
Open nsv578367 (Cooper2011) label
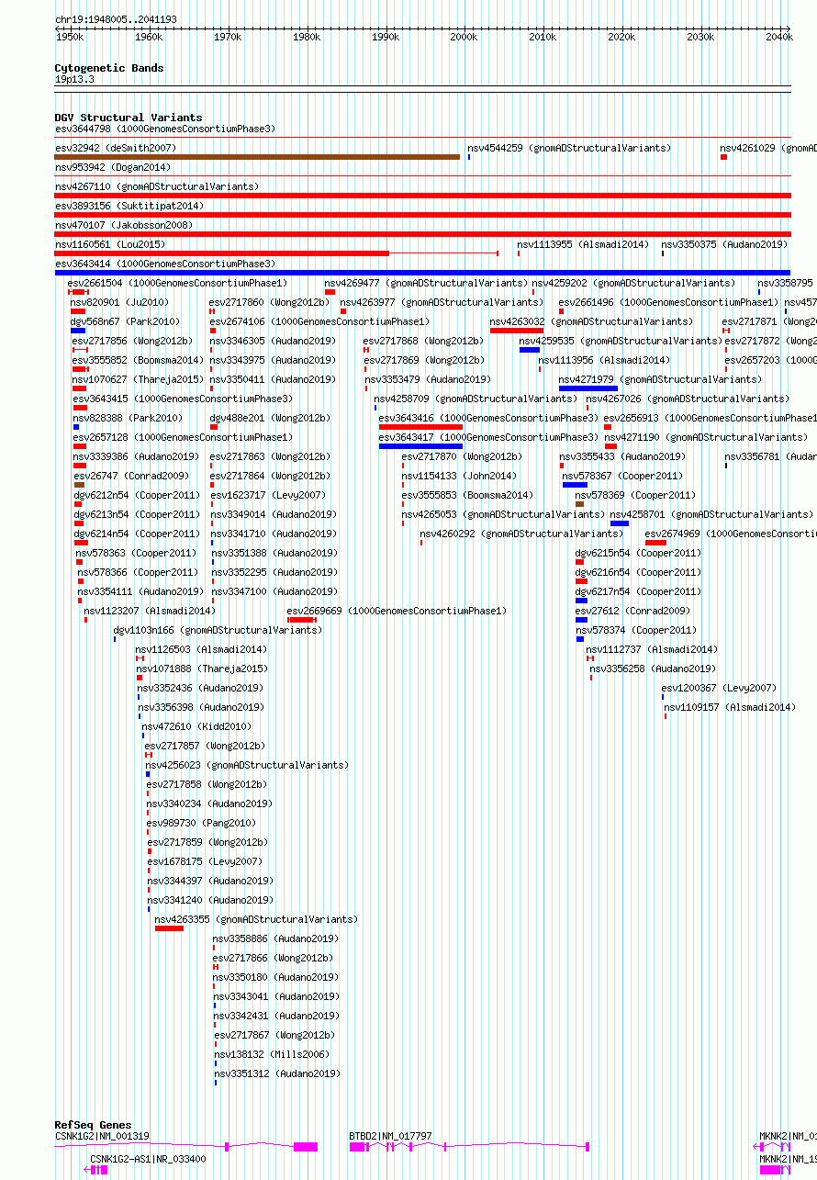(622, 476)
